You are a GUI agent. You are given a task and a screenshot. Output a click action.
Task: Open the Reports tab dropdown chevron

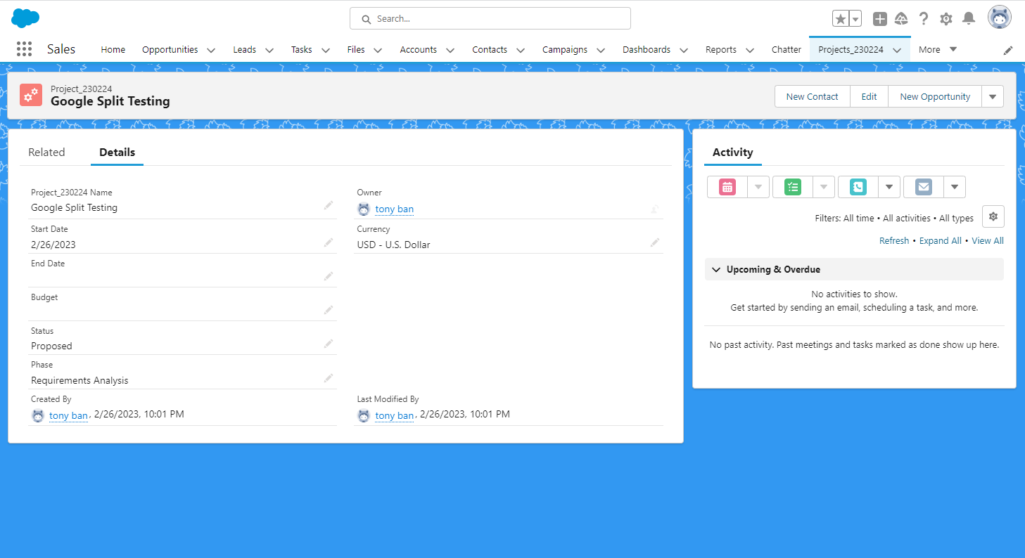pyautogui.click(x=750, y=50)
